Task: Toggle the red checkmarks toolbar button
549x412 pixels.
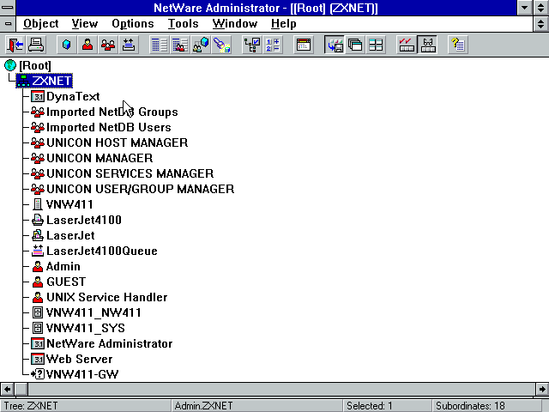Action: [407, 45]
